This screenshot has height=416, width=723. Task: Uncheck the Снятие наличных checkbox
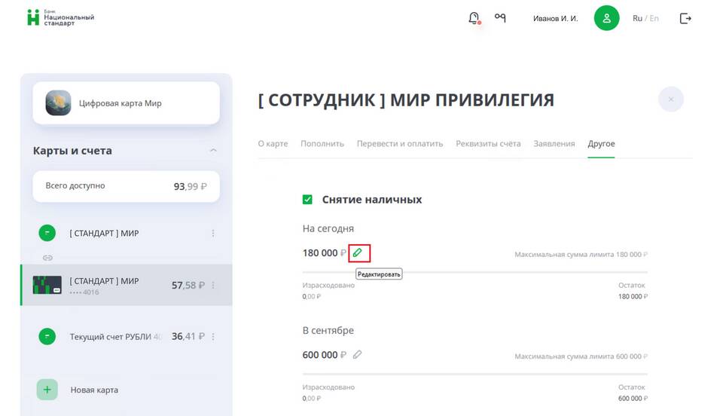click(307, 200)
